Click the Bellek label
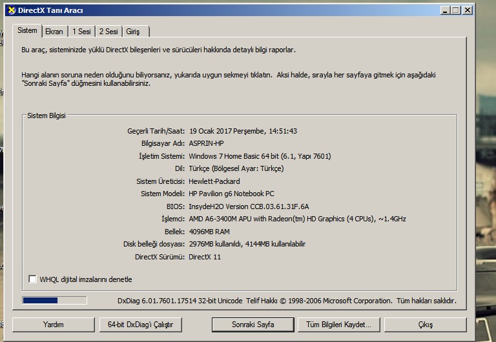Viewport: 496px width, 342px height. (x=174, y=232)
